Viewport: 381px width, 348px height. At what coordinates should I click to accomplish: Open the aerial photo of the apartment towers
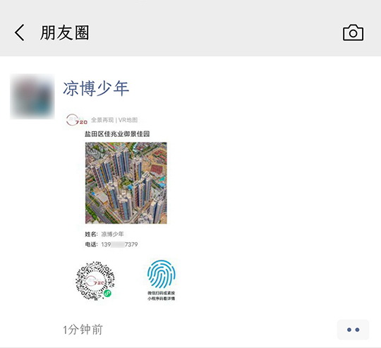[x=126, y=183]
